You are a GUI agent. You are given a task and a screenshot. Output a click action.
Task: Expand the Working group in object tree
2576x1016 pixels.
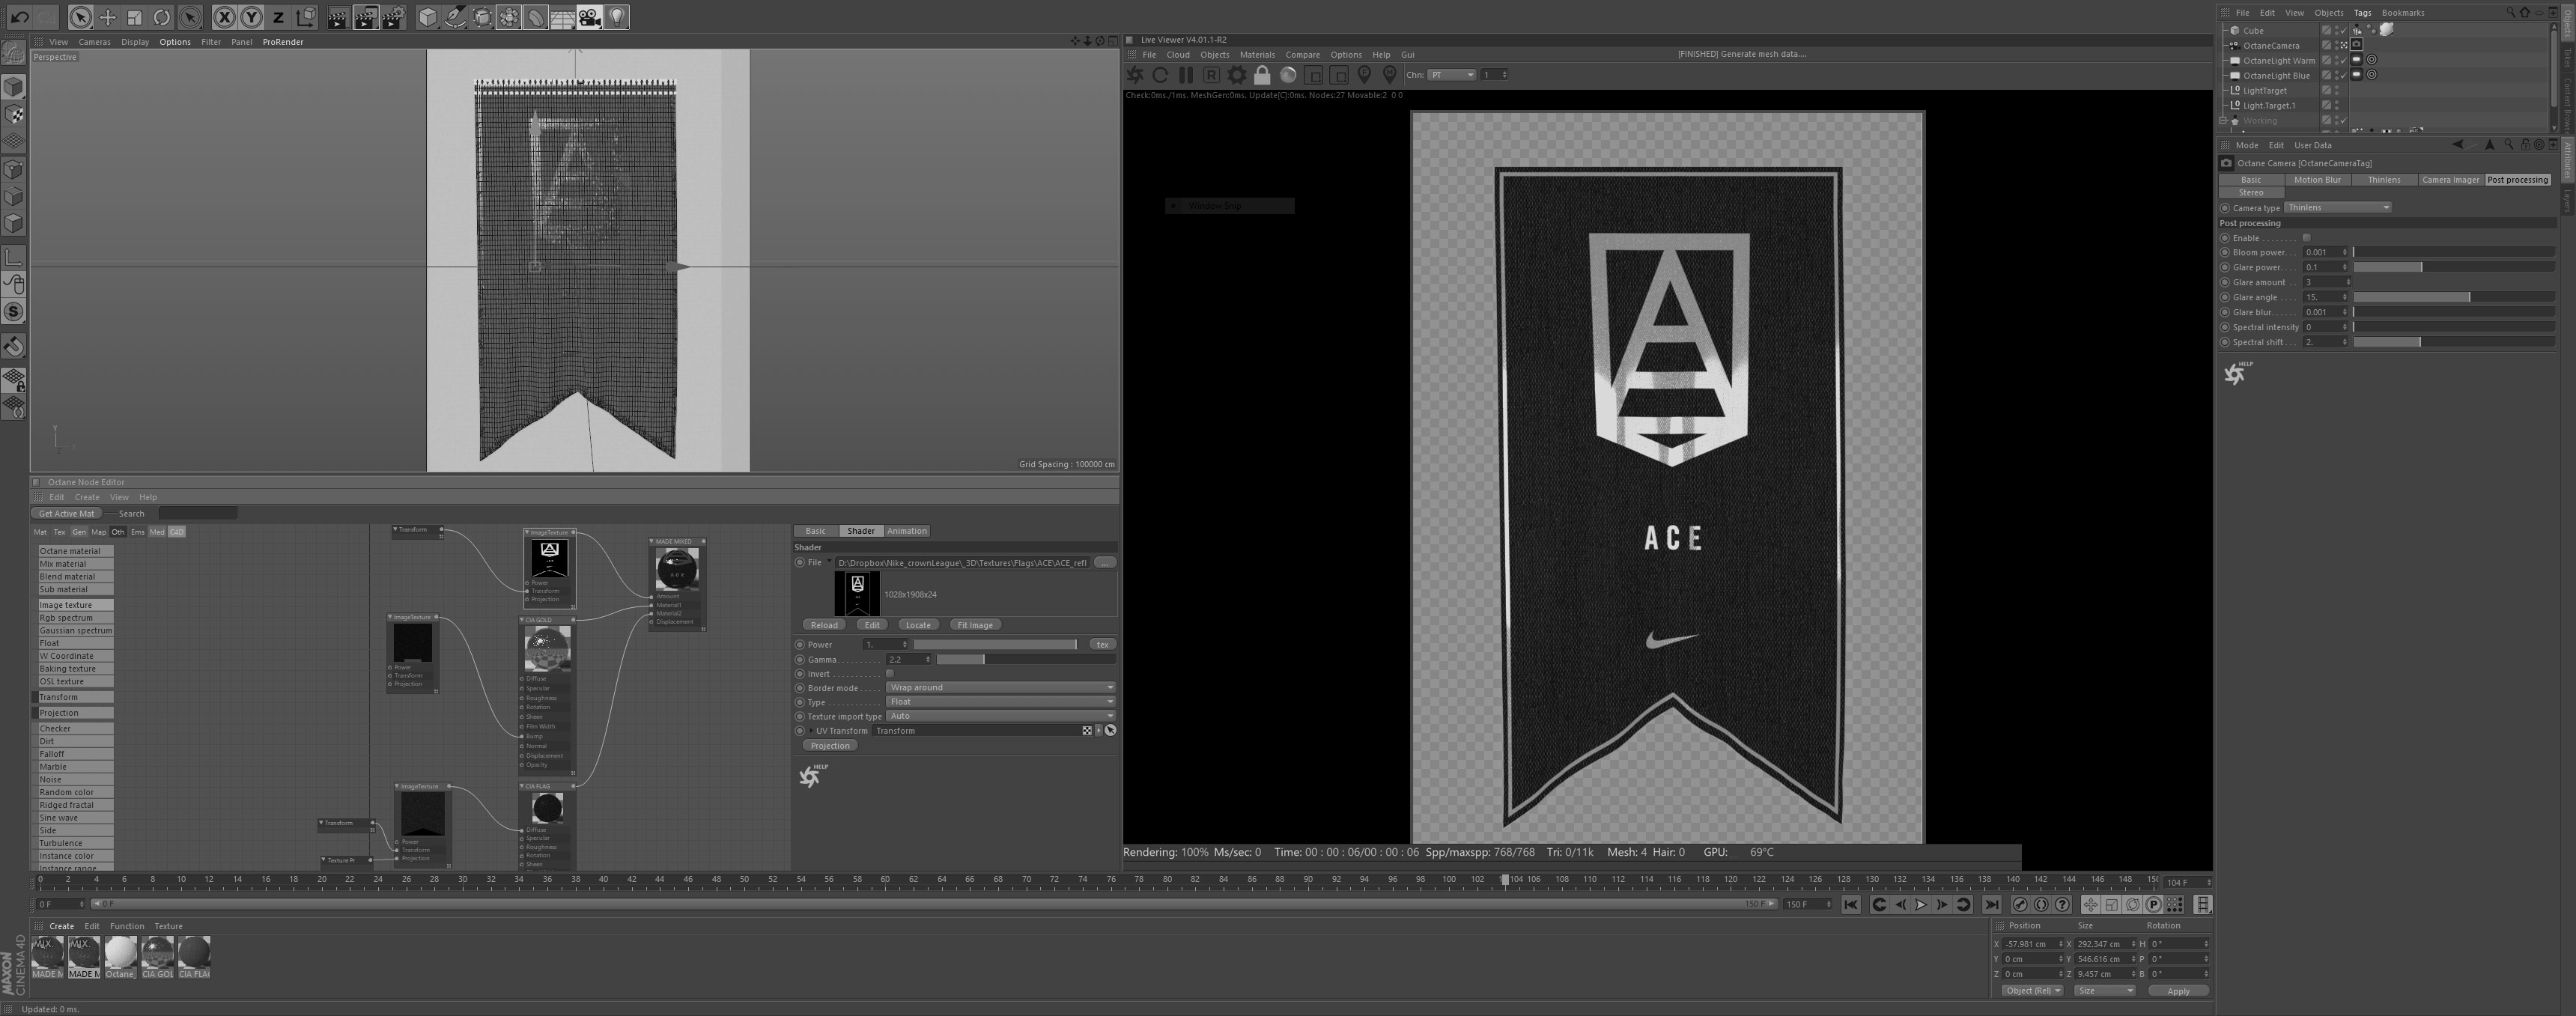2223,121
